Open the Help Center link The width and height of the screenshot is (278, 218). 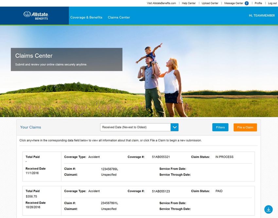point(189,3)
